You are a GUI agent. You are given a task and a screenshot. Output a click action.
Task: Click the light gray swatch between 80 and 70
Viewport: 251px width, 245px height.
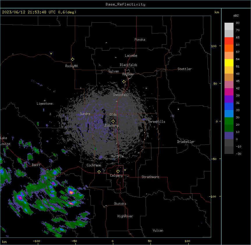click(229, 26)
